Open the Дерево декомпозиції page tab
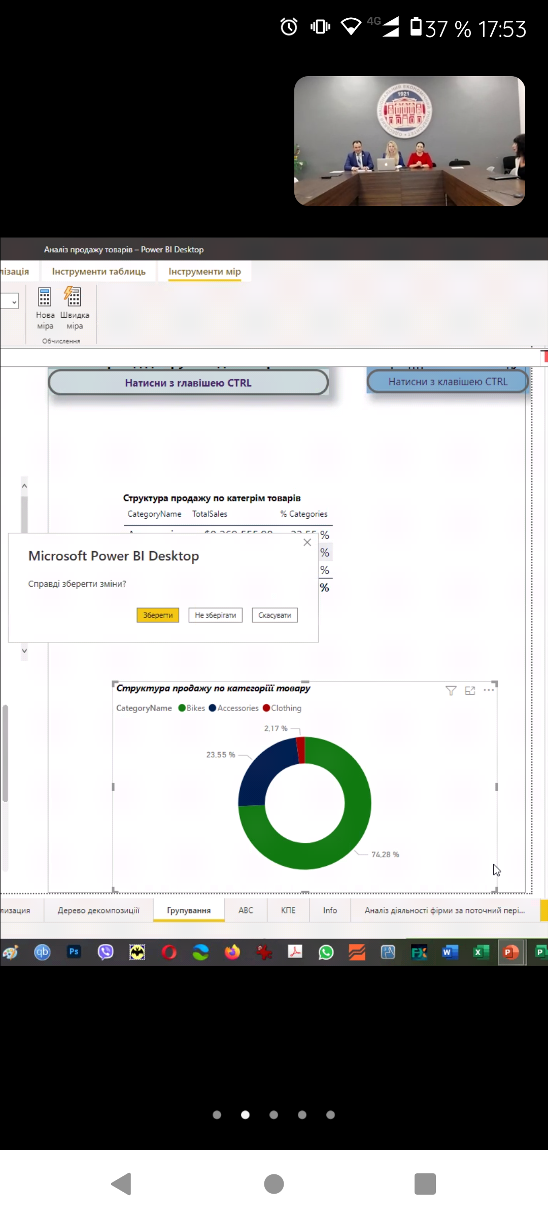Screen dimensions: 548x1218 coord(98,910)
